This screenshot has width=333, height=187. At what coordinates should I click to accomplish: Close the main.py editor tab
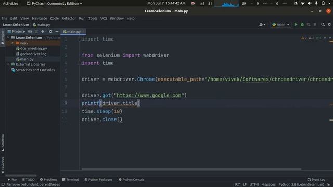83,31
